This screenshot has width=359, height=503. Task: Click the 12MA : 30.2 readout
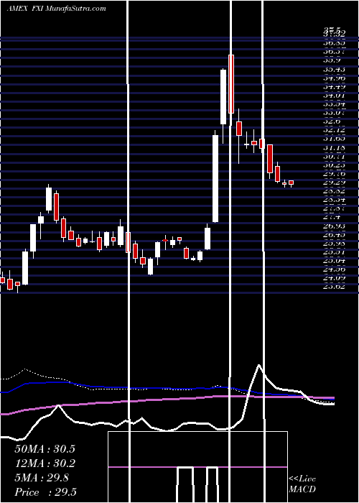click(45, 463)
